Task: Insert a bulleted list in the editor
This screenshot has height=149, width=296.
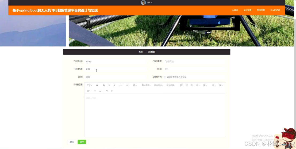Action: 181,85
